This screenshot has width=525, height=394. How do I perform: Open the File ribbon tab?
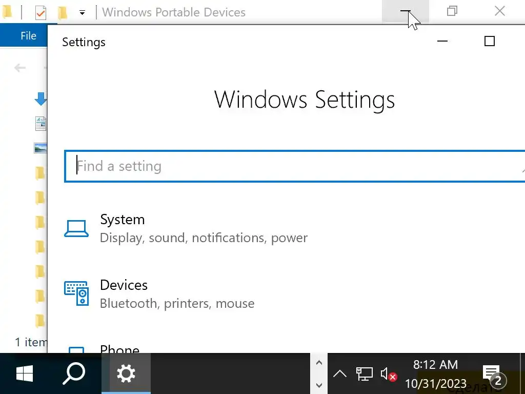pos(28,36)
